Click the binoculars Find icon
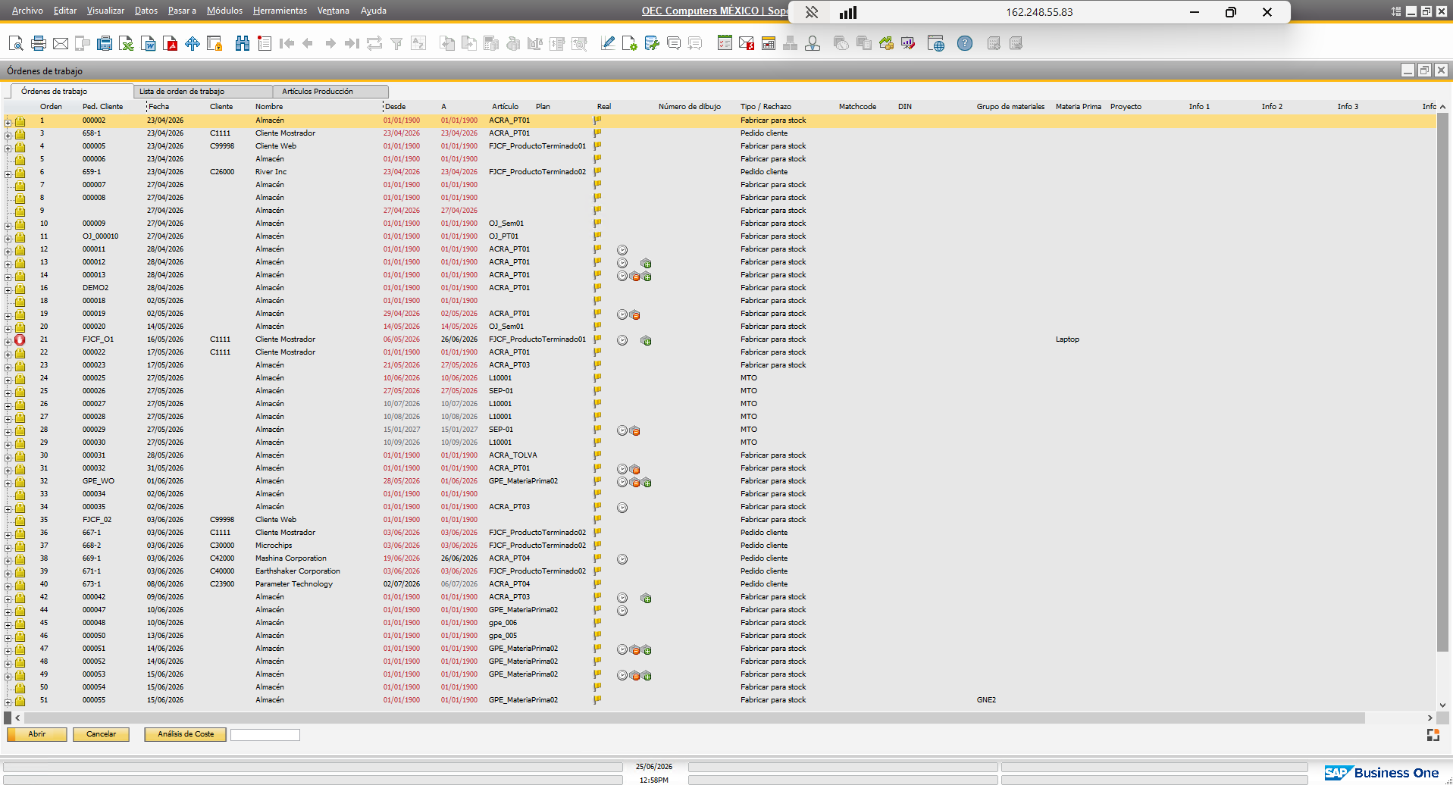This screenshot has width=1453, height=785. (x=243, y=43)
